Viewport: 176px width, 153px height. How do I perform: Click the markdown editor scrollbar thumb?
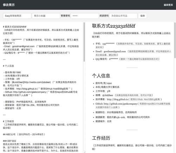84,42
